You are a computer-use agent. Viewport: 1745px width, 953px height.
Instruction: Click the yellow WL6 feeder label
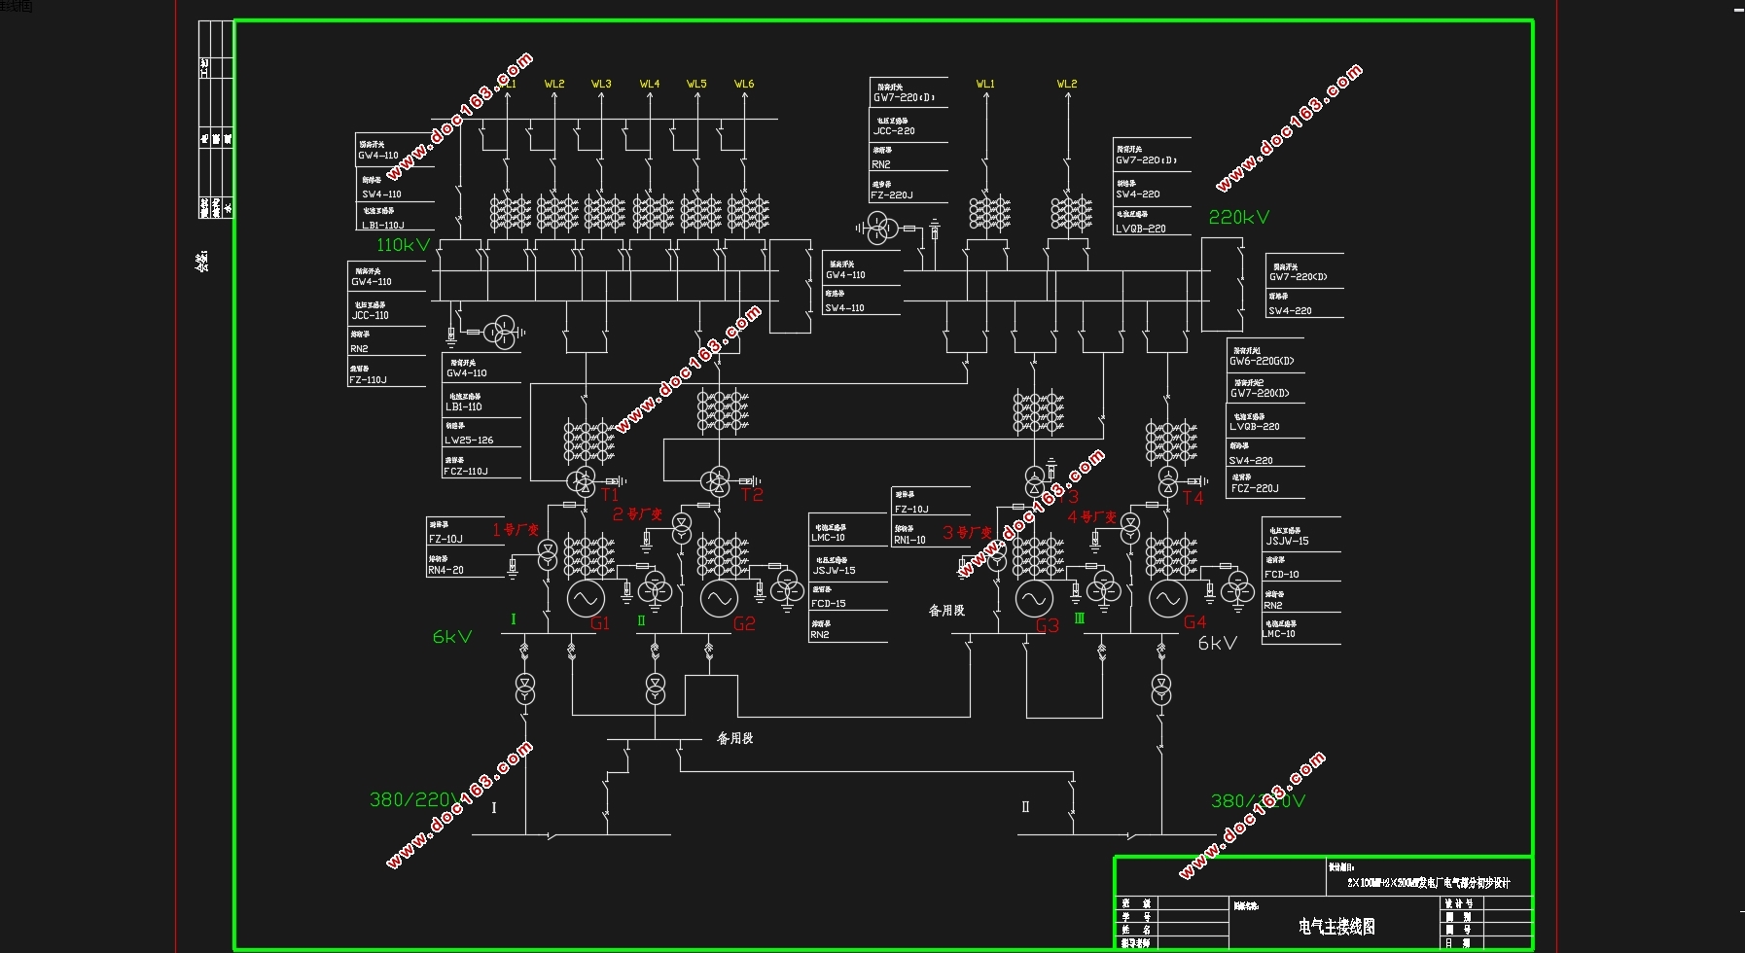pyautogui.click(x=744, y=85)
